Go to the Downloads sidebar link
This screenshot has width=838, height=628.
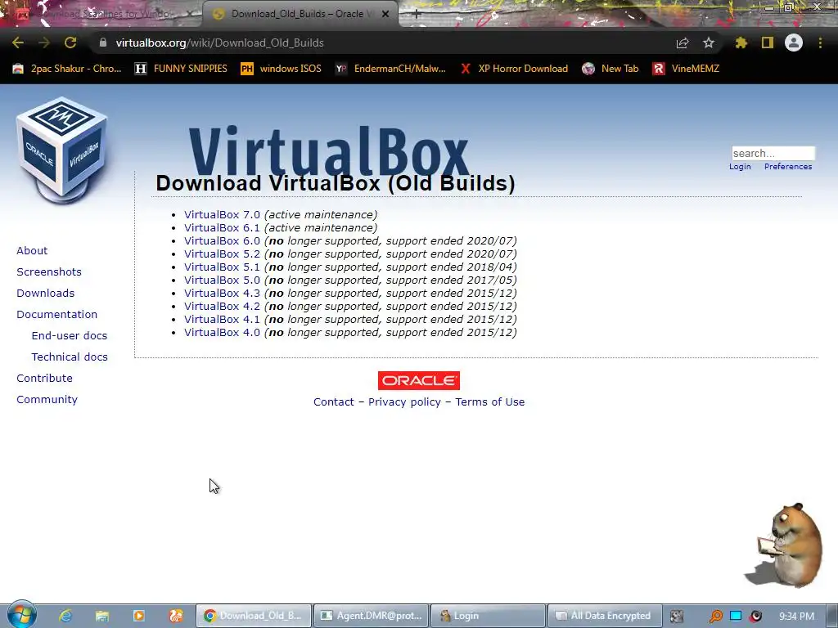click(x=46, y=294)
